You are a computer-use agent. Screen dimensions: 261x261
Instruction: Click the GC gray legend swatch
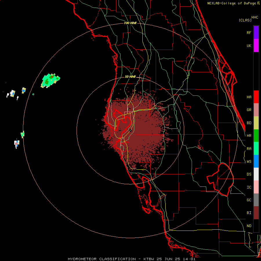[256, 200]
